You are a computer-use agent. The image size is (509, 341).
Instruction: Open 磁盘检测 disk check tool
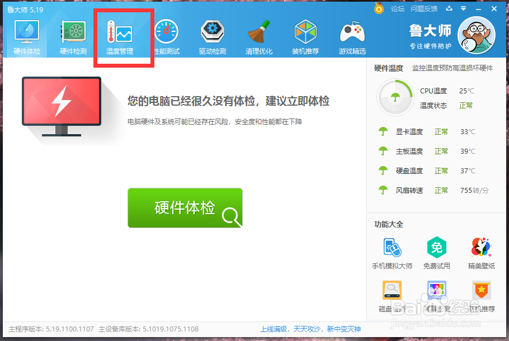(x=392, y=296)
